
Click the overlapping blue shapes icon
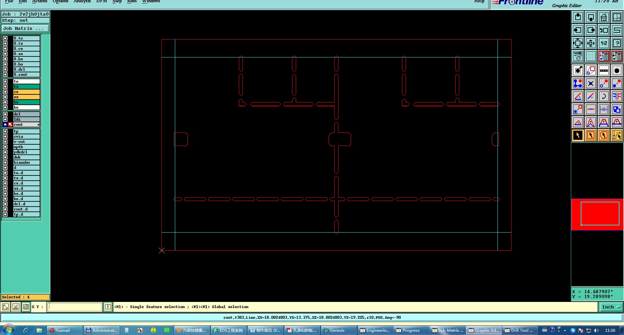point(617,109)
